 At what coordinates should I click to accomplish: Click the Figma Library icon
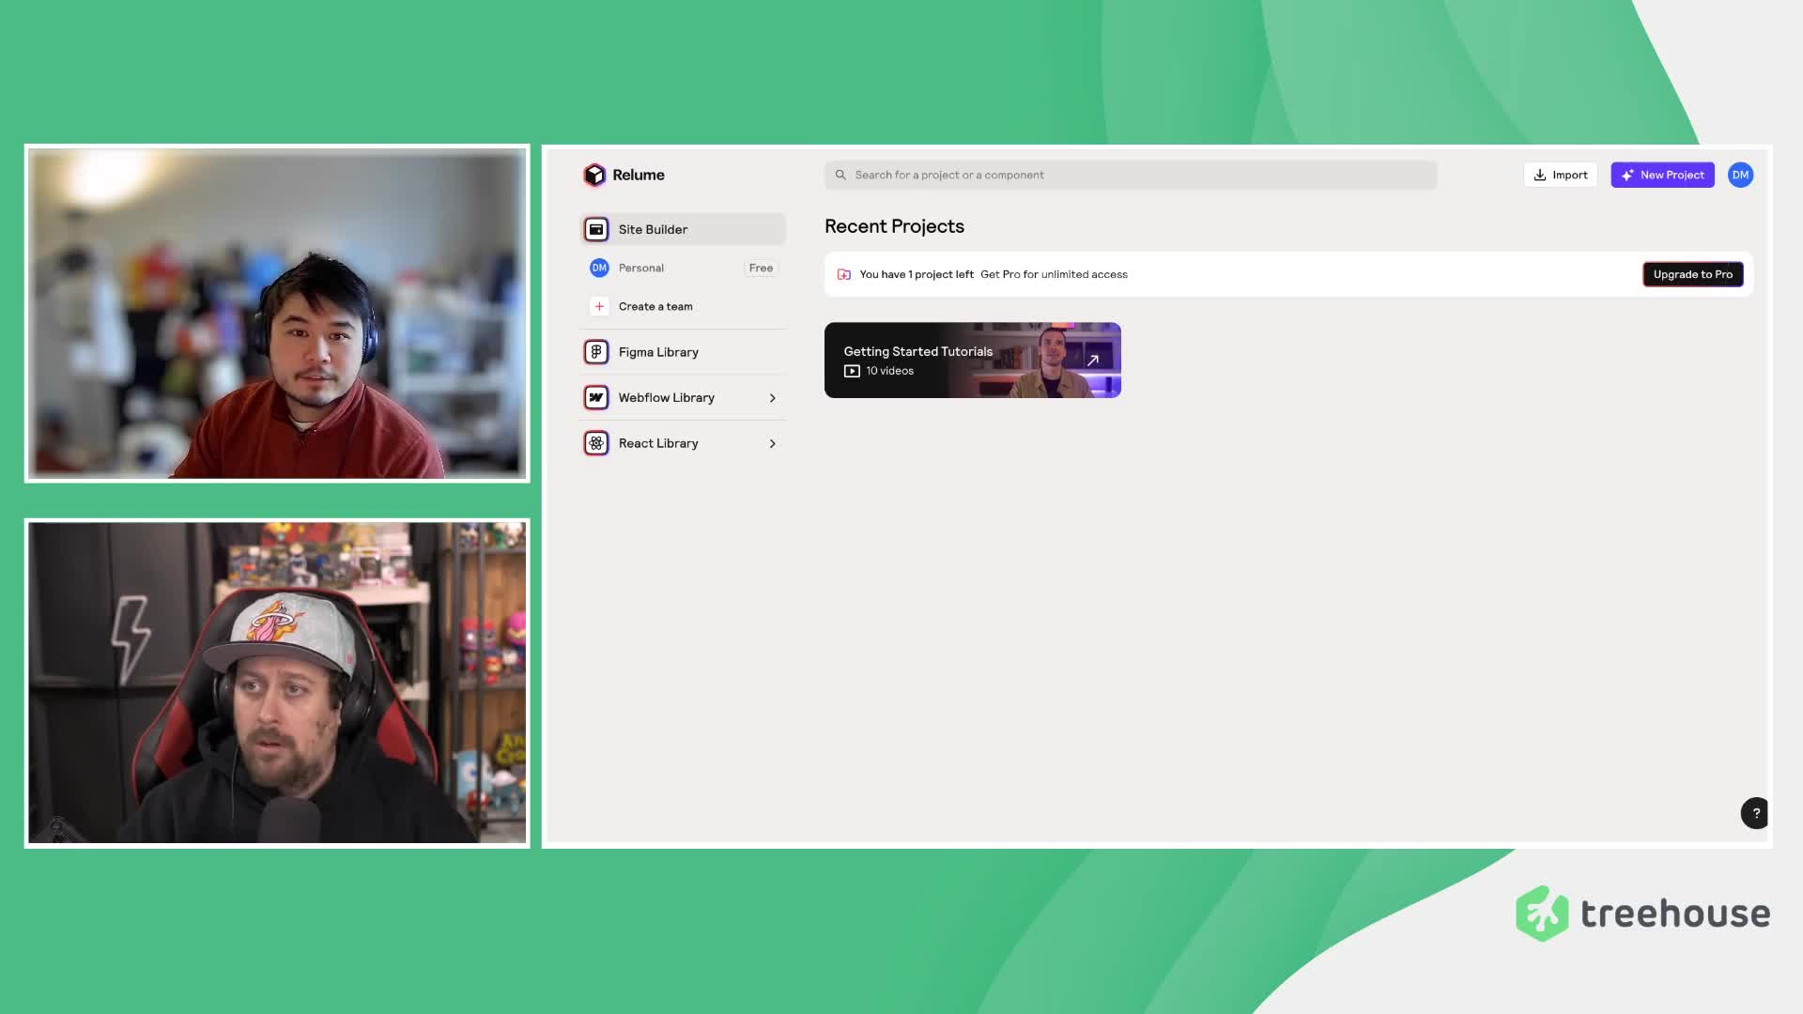pos(596,352)
